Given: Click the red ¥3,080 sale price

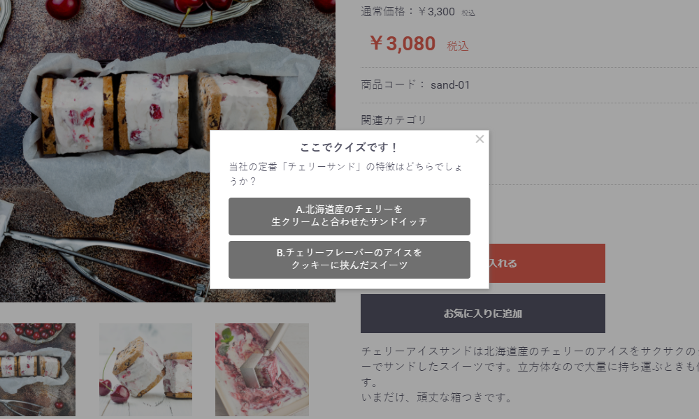Looking at the screenshot, I should coord(403,43).
